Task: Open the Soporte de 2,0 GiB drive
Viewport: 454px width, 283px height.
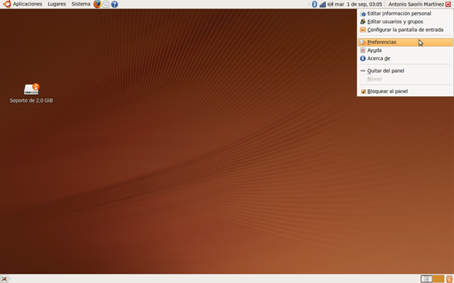Action: 31,89
